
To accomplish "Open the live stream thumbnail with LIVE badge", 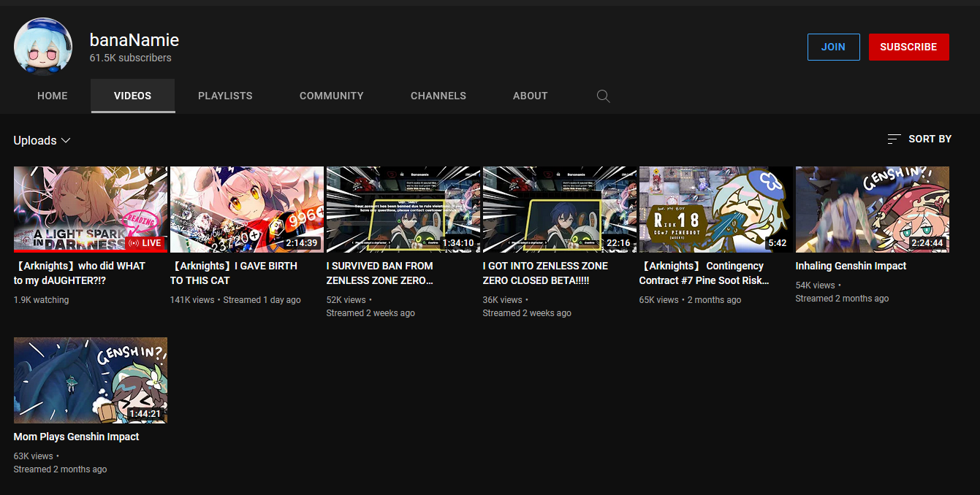I will (91, 210).
